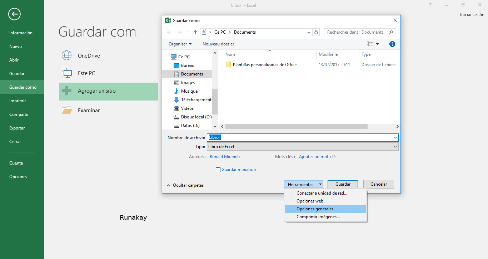Click the Guardar button in dialog
Image resolution: width=488 pixels, height=259 pixels.
(343, 184)
